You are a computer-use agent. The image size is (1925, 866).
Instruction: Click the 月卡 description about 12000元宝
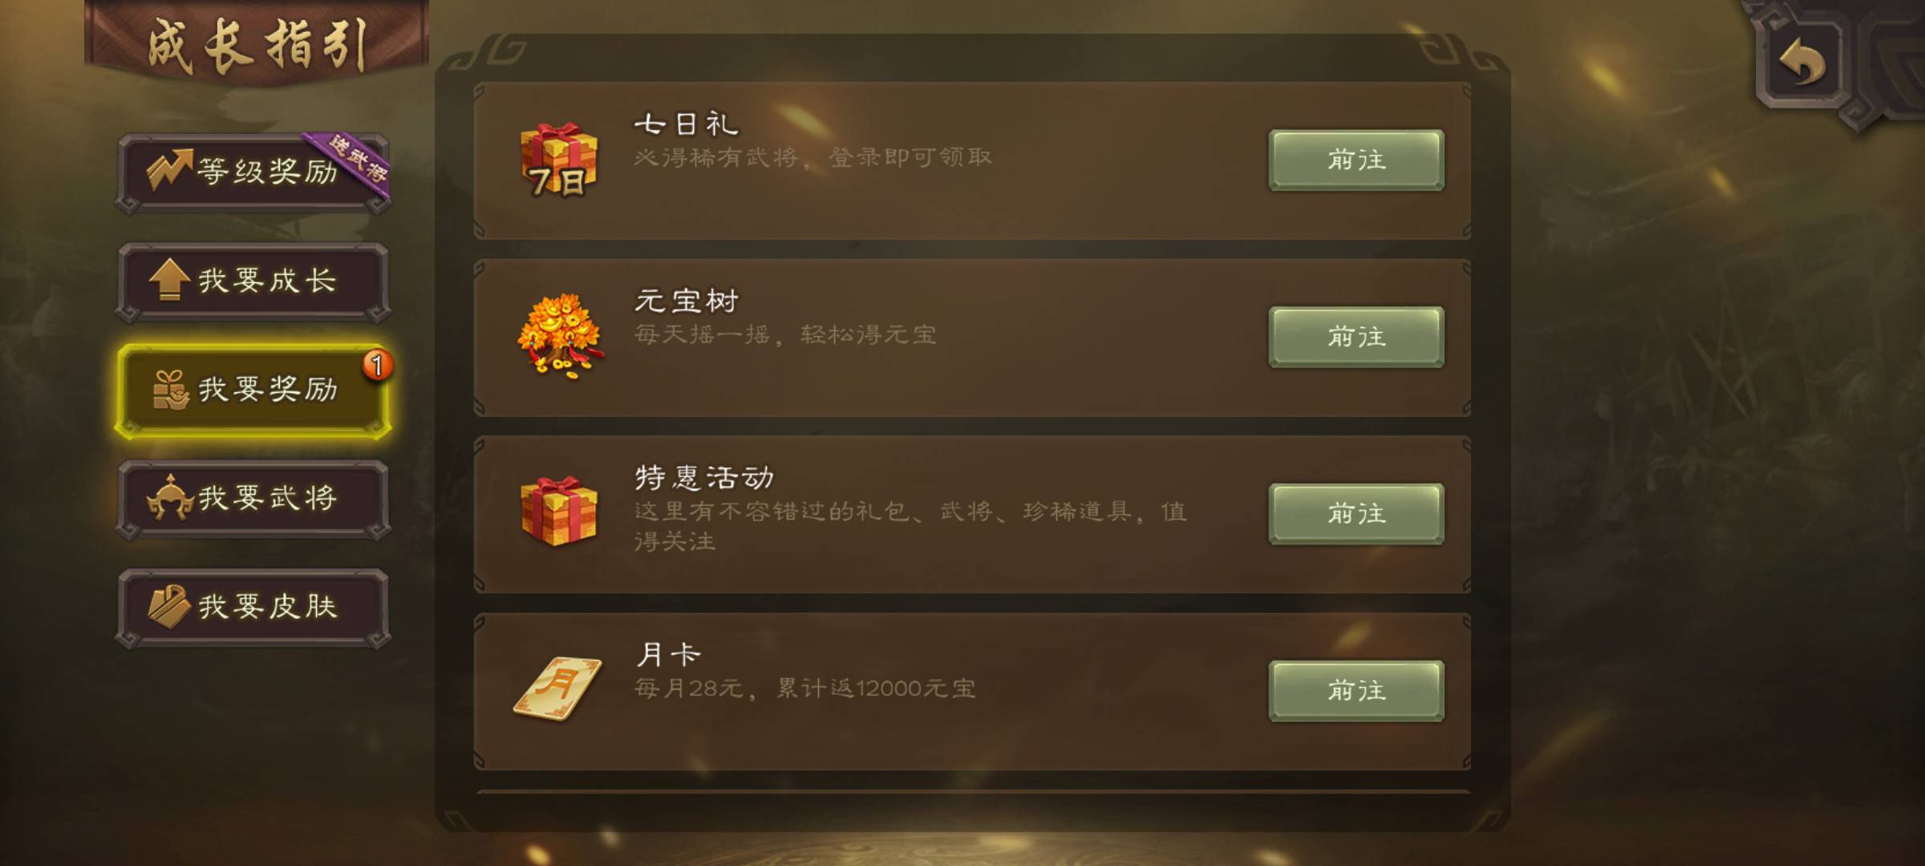(x=805, y=688)
